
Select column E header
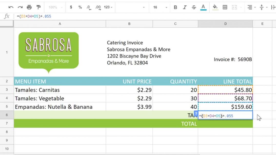click(x=262, y=24)
